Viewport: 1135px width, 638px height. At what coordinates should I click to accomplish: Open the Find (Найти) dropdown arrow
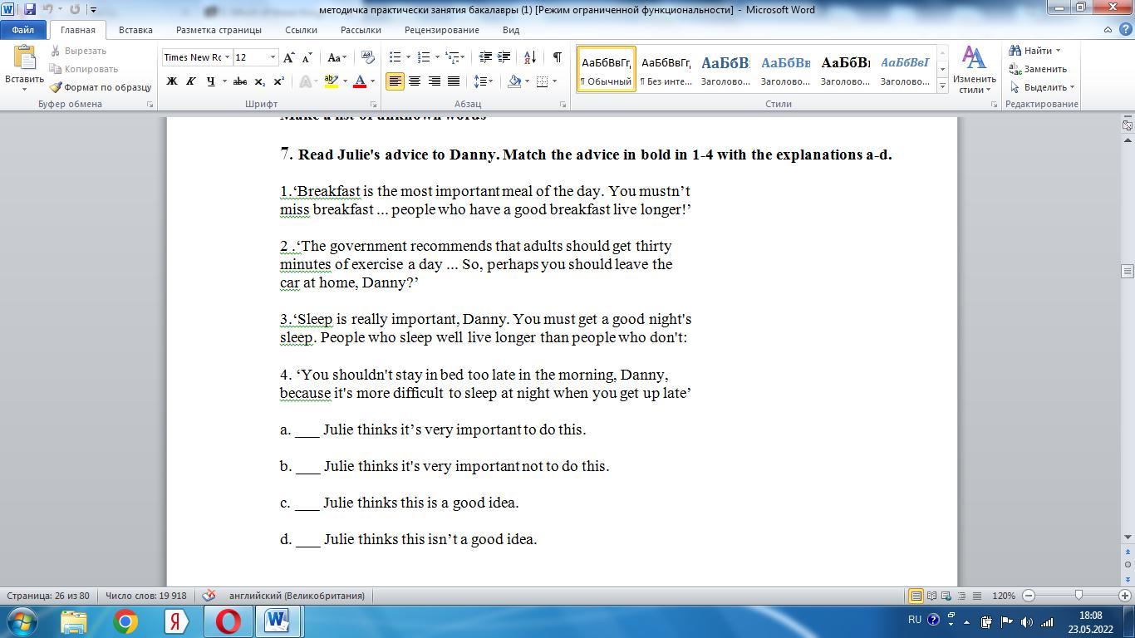click(1058, 51)
